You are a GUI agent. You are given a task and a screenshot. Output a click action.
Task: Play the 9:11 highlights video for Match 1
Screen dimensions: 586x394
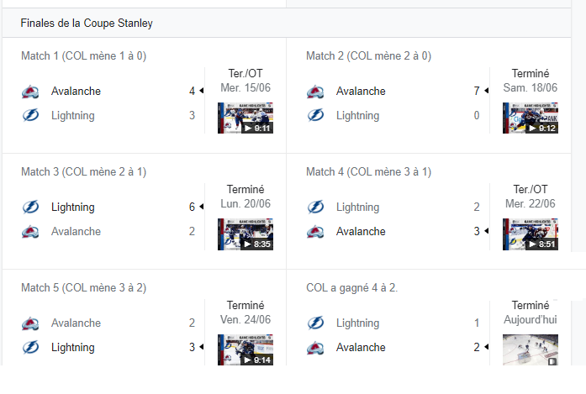pos(245,118)
